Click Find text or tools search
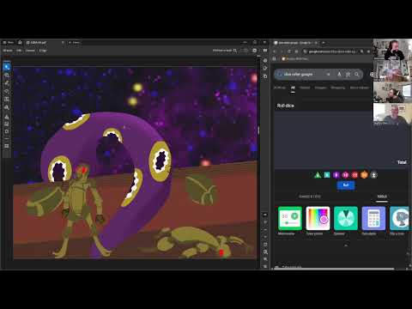This screenshot has height=309, width=412. pos(225,51)
